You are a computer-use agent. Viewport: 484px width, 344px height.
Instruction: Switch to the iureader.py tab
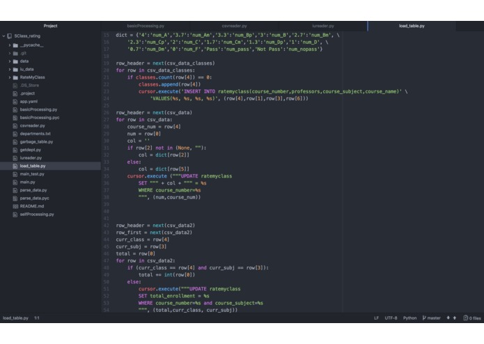point(323,26)
